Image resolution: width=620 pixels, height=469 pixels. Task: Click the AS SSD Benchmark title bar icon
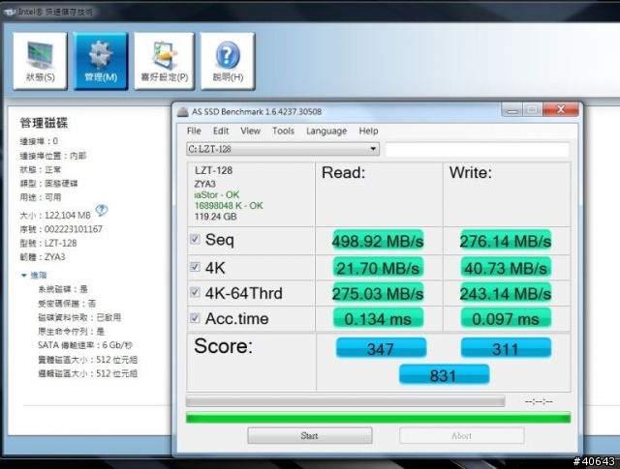(x=182, y=112)
